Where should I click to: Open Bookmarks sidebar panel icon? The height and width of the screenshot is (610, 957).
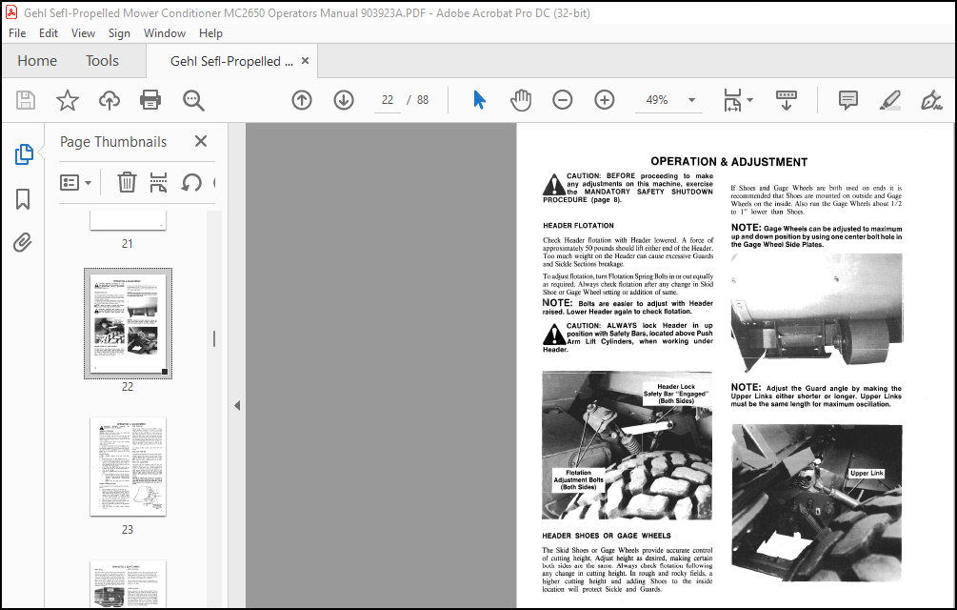23,199
